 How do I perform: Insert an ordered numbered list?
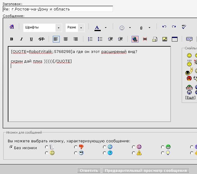pyautogui.click(x=90, y=39)
